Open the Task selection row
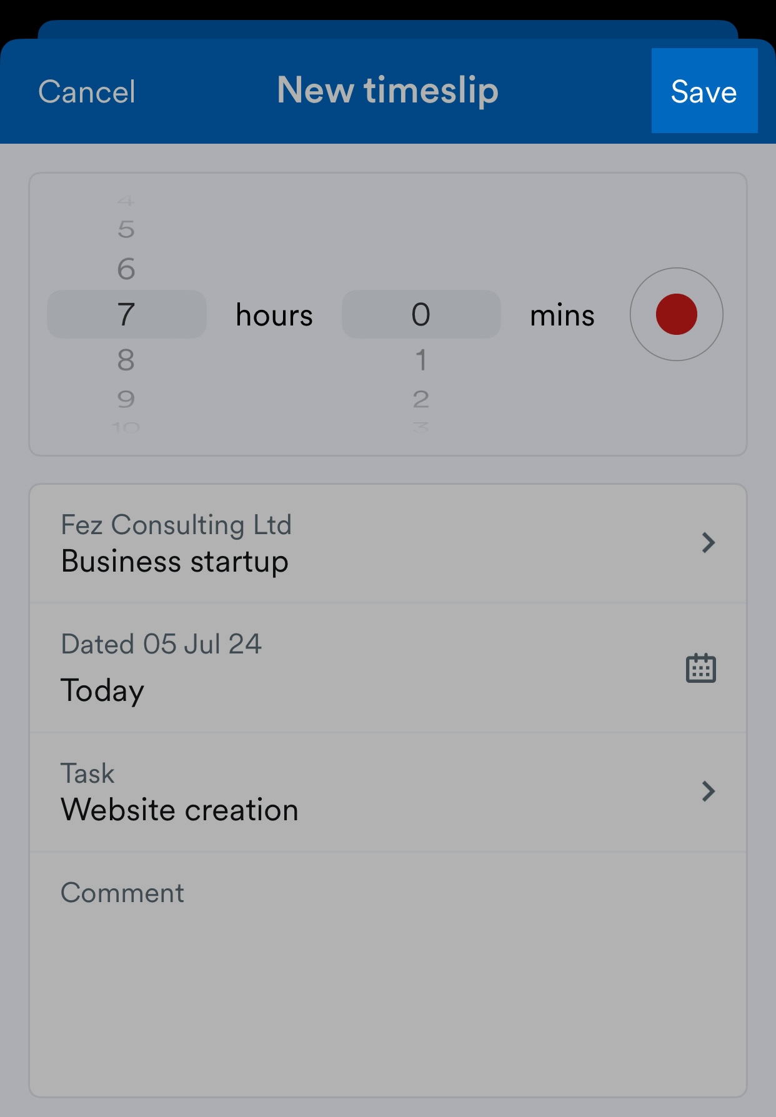The height and width of the screenshot is (1117, 776). click(388, 792)
